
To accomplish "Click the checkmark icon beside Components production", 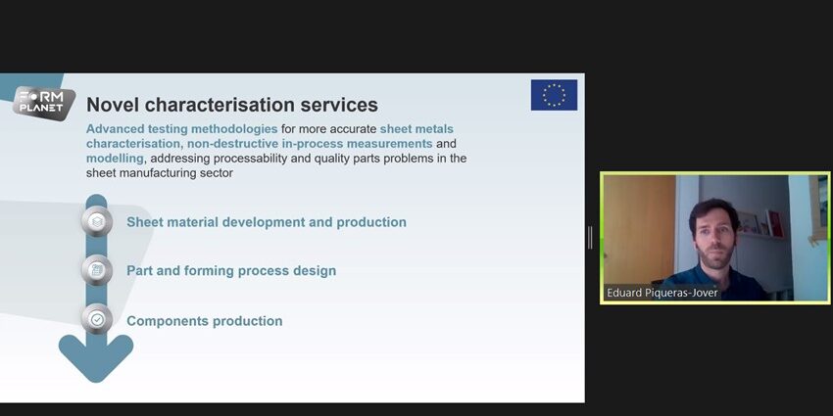I will click(x=96, y=320).
